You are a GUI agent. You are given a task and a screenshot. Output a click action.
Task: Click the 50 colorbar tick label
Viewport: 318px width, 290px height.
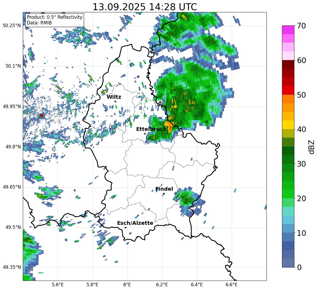301,95
